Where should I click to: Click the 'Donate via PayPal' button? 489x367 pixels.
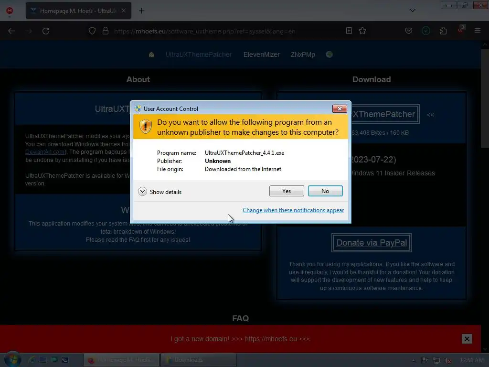pos(372,243)
